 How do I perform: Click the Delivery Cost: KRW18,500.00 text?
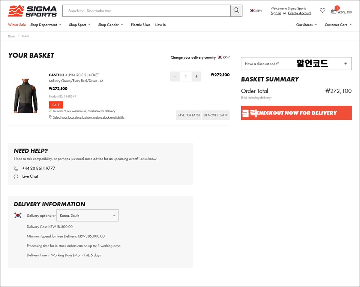[x=49, y=227]
